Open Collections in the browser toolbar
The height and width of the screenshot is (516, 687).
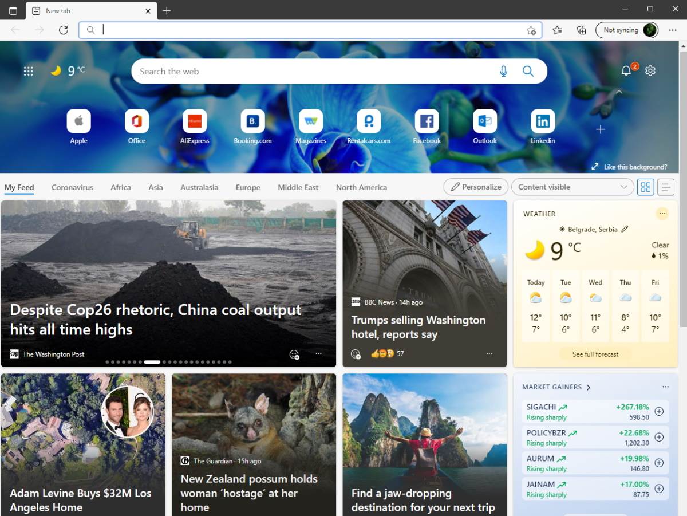[581, 30]
